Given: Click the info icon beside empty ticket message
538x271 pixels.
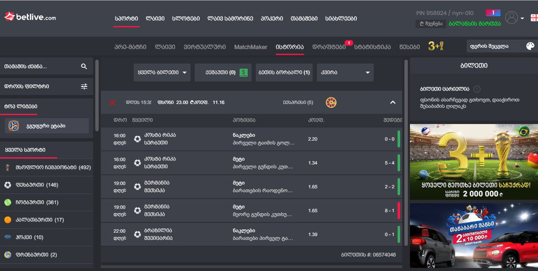Looking at the screenshot, I should 477,89.
